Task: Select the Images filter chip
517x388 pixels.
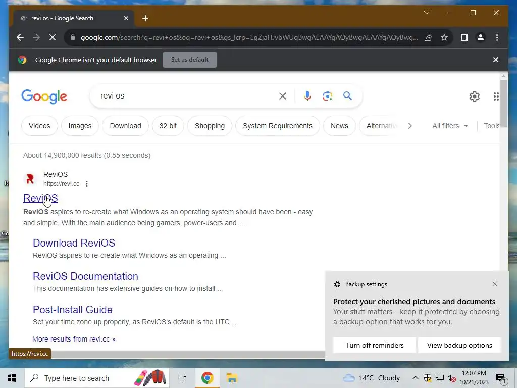Action: tap(80, 126)
